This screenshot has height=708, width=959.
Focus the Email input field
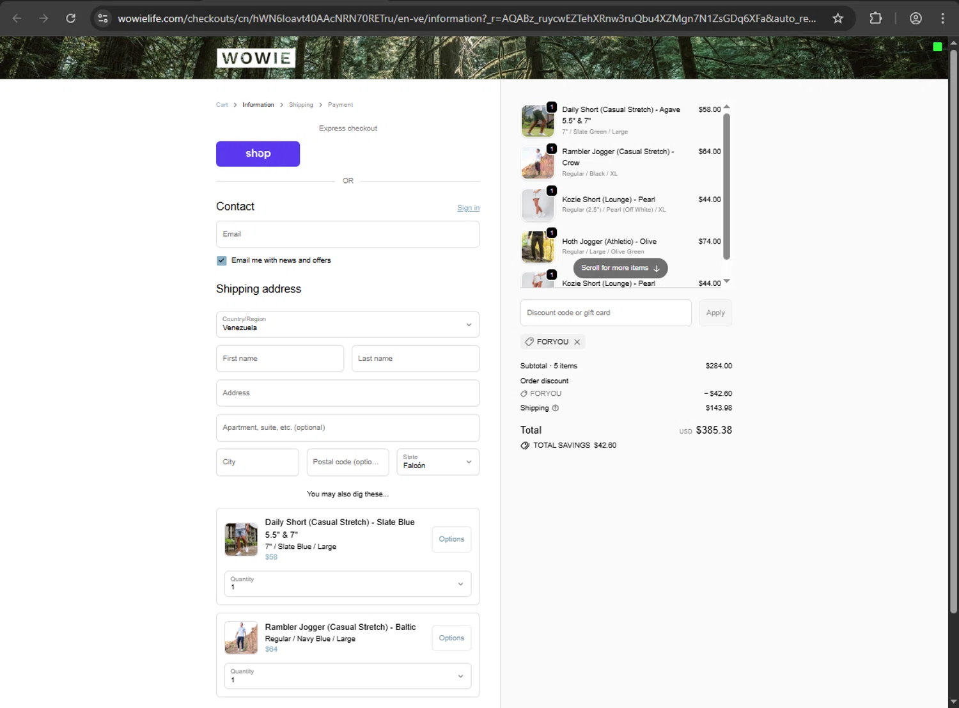[x=348, y=234]
